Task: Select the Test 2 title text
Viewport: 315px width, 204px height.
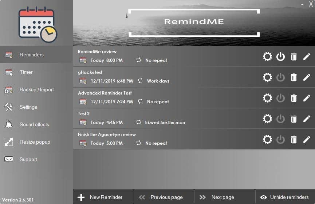Action: pos(84,114)
